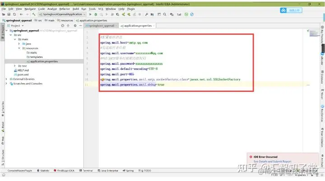Click the green square icon beside Tail

[186, 14]
